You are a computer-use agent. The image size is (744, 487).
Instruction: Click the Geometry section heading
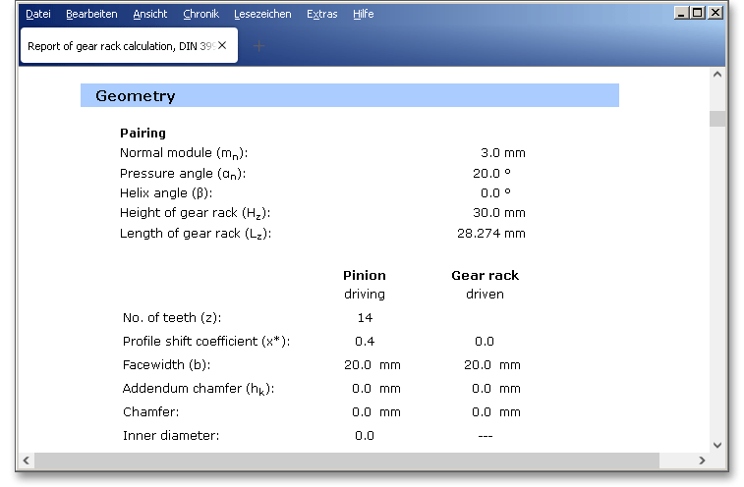tap(136, 96)
